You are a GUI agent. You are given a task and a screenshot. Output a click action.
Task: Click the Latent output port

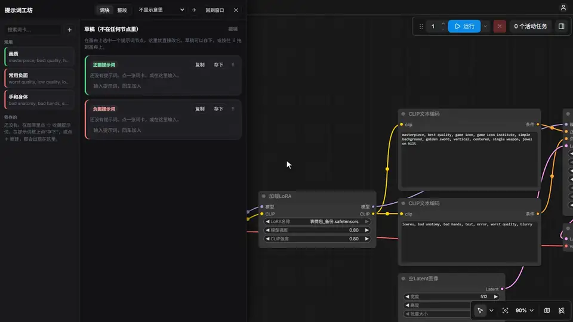click(502, 289)
